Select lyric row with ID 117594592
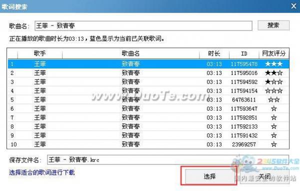 (148, 82)
